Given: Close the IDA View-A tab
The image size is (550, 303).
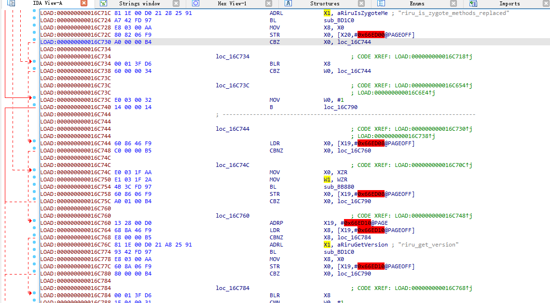Looking at the screenshot, I should tap(84, 3).
